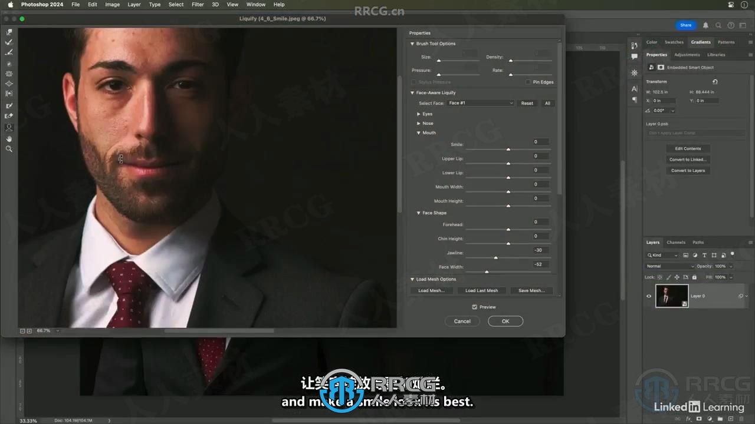Viewport: 755px width, 424px height.
Task: Select the Face tool in Liquify
Action: (9, 127)
